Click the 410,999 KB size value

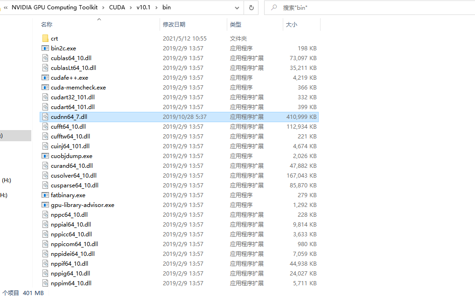(x=301, y=117)
